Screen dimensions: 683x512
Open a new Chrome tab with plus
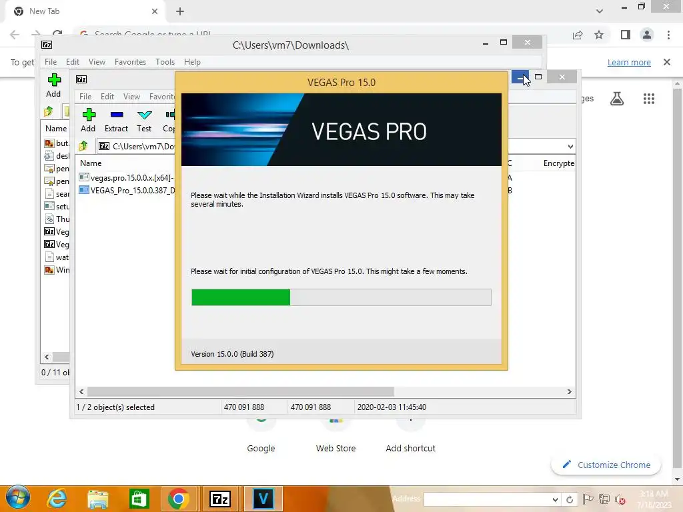coord(180,11)
